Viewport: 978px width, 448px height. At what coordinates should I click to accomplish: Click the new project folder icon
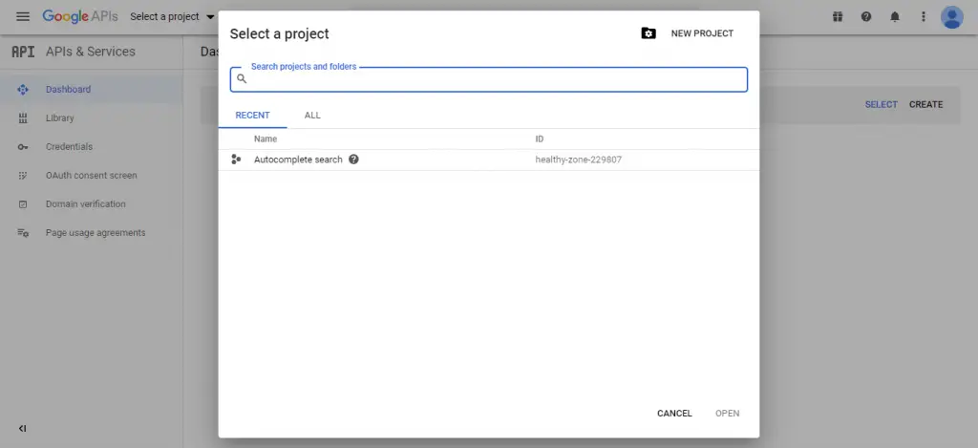point(648,33)
